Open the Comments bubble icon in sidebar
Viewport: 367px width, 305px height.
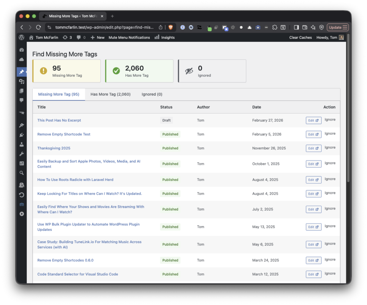[22, 100]
